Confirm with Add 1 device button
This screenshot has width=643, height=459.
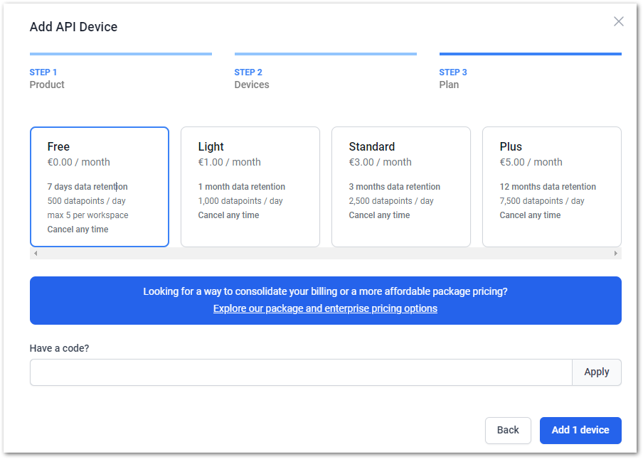[580, 431]
